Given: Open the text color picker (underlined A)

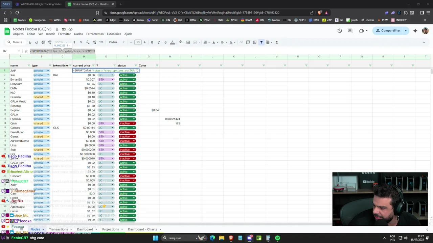Looking at the screenshot, I should pyautogui.click(x=172, y=42).
